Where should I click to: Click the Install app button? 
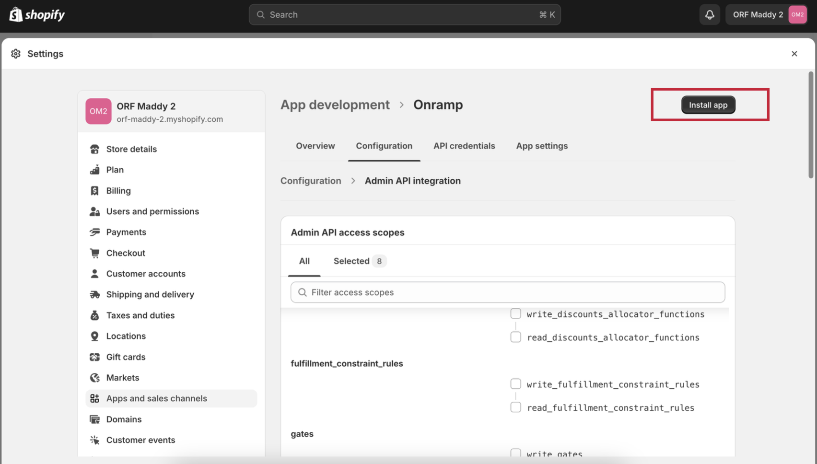(x=708, y=105)
